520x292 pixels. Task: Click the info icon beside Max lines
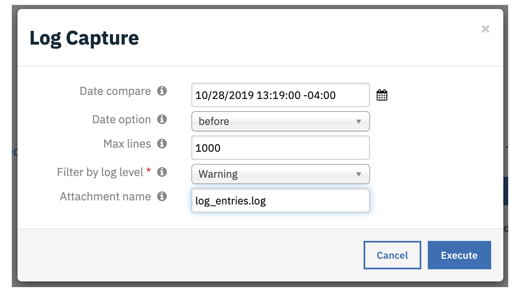pos(162,144)
